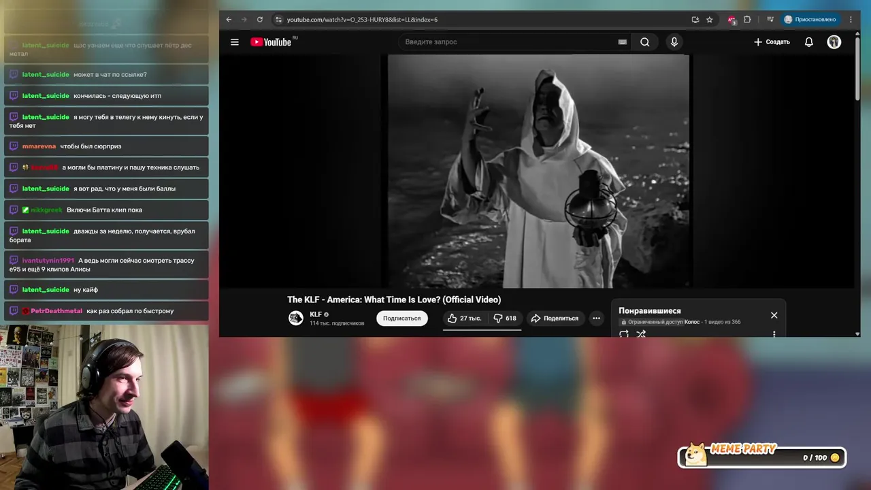
Task: Click the video title The KLF - America
Action: click(x=394, y=299)
